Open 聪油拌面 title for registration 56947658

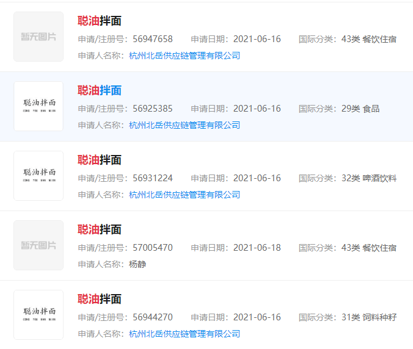pos(100,21)
